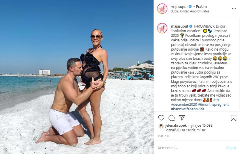Open Dubai, United Arab Emirates location
240x154 pixels.
[x=190, y=11]
